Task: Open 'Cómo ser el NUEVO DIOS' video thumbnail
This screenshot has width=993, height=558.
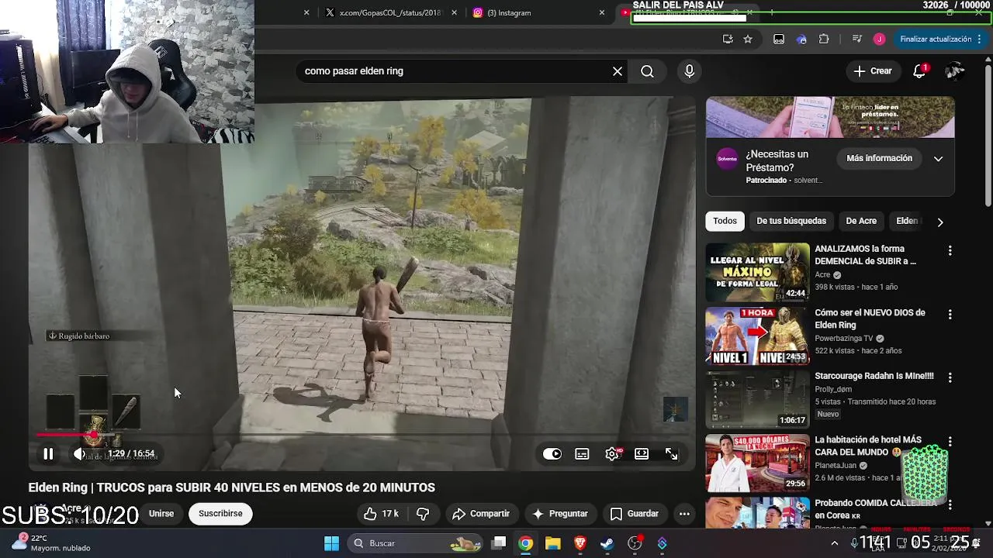Action: [x=757, y=336]
